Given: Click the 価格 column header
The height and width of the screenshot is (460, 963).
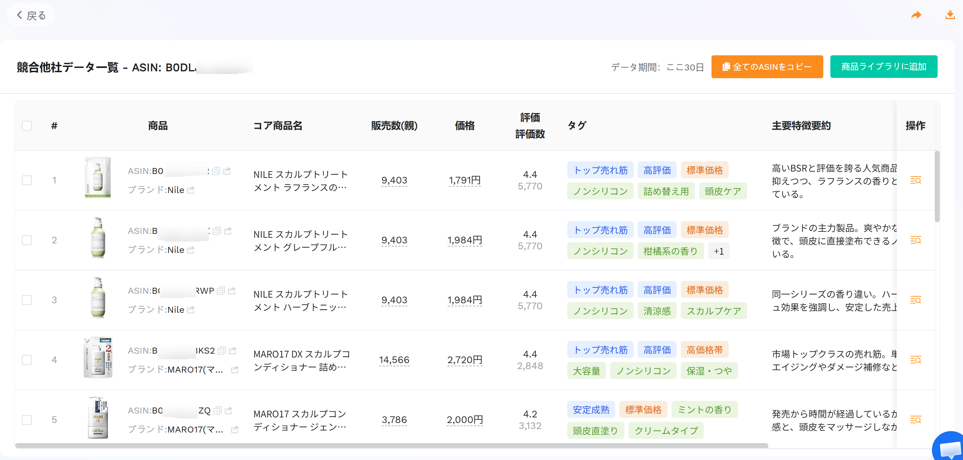Looking at the screenshot, I should [x=465, y=126].
